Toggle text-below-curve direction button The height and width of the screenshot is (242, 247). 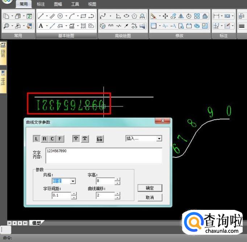(x=76, y=139)
